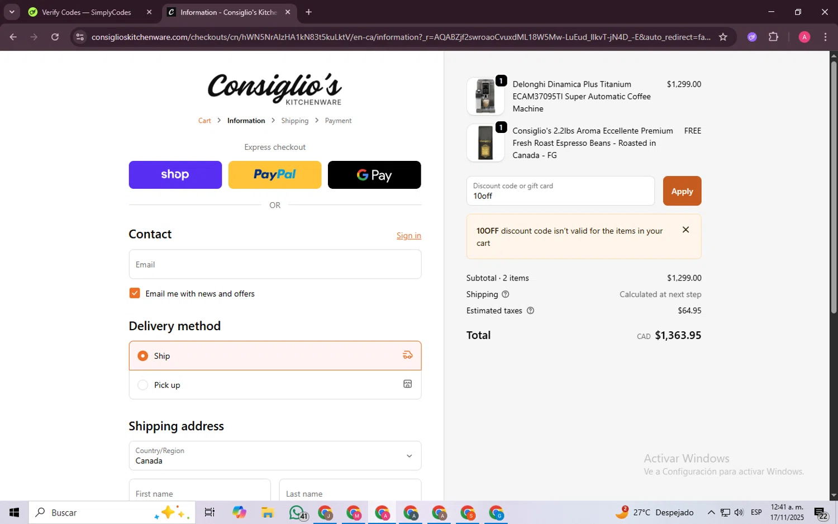Screen dimensions: 838x524
Task: Click the ESP language indicator
Action: tap(756, 512)
